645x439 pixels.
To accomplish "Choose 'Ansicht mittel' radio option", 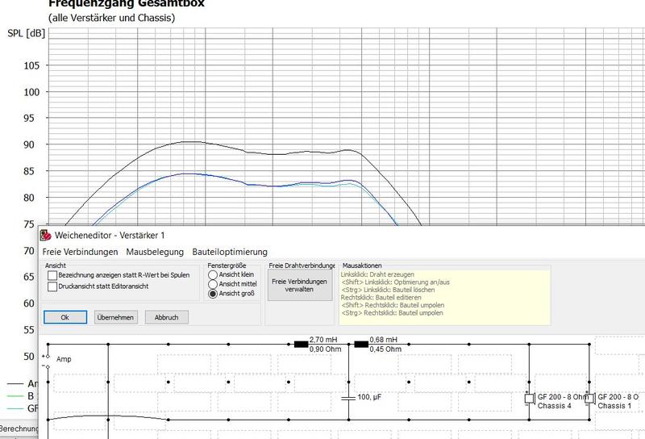I will coord(213,285).
